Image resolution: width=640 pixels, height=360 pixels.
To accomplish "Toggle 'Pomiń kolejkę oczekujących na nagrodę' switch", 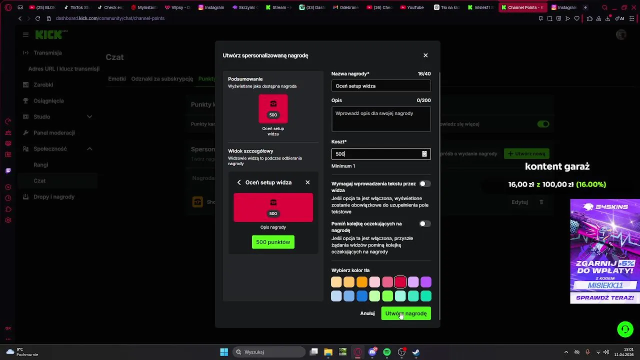I will [x=424, y=223].
